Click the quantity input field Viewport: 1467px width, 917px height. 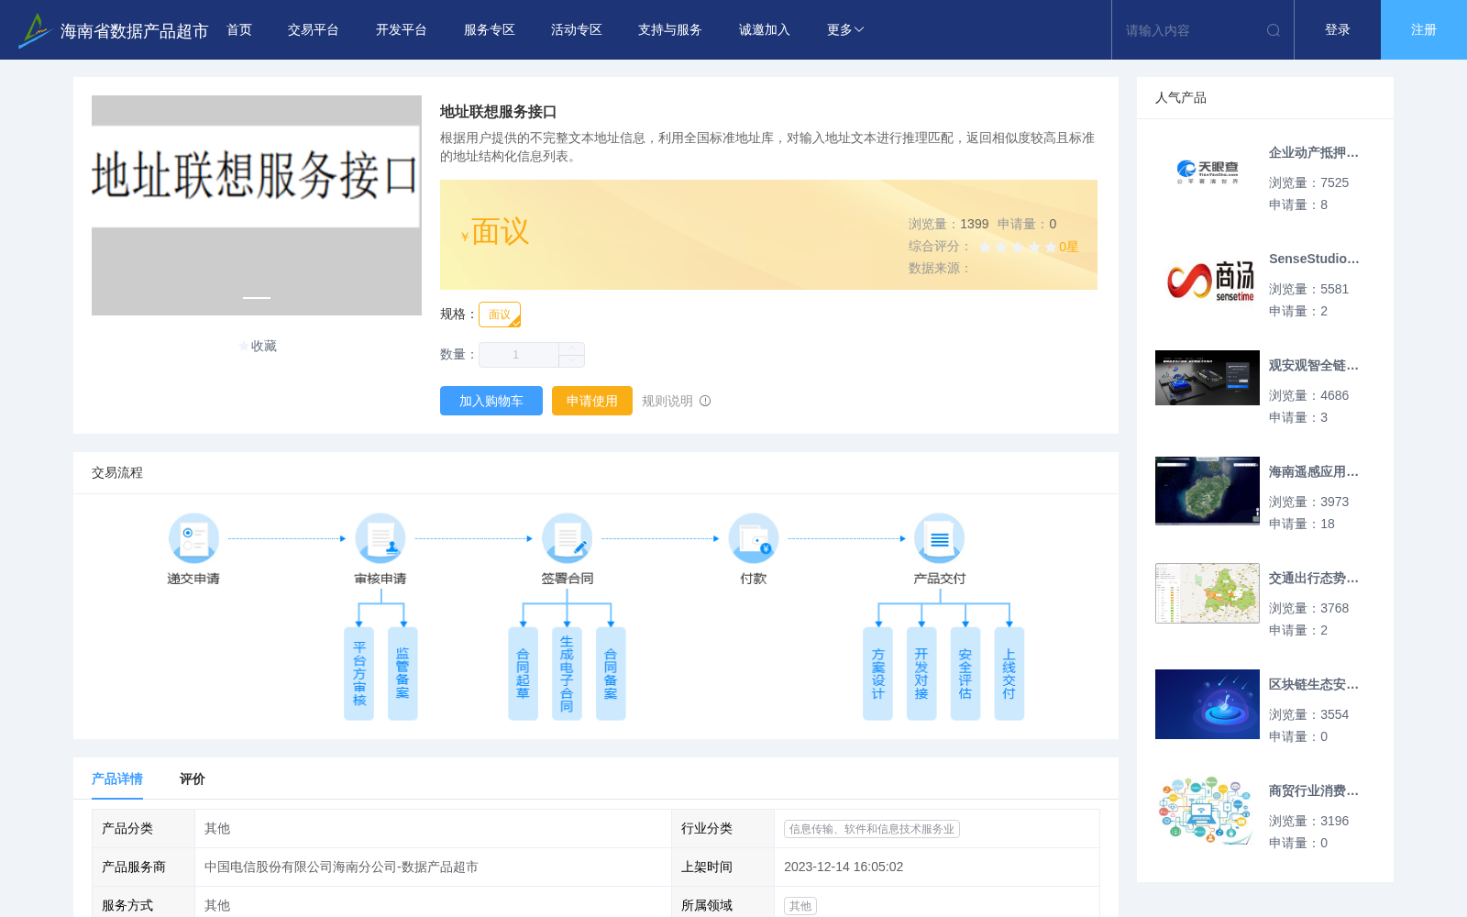[x=519, y=355]
